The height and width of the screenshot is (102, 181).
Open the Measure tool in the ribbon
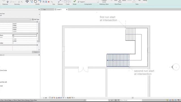coord(60,1)
